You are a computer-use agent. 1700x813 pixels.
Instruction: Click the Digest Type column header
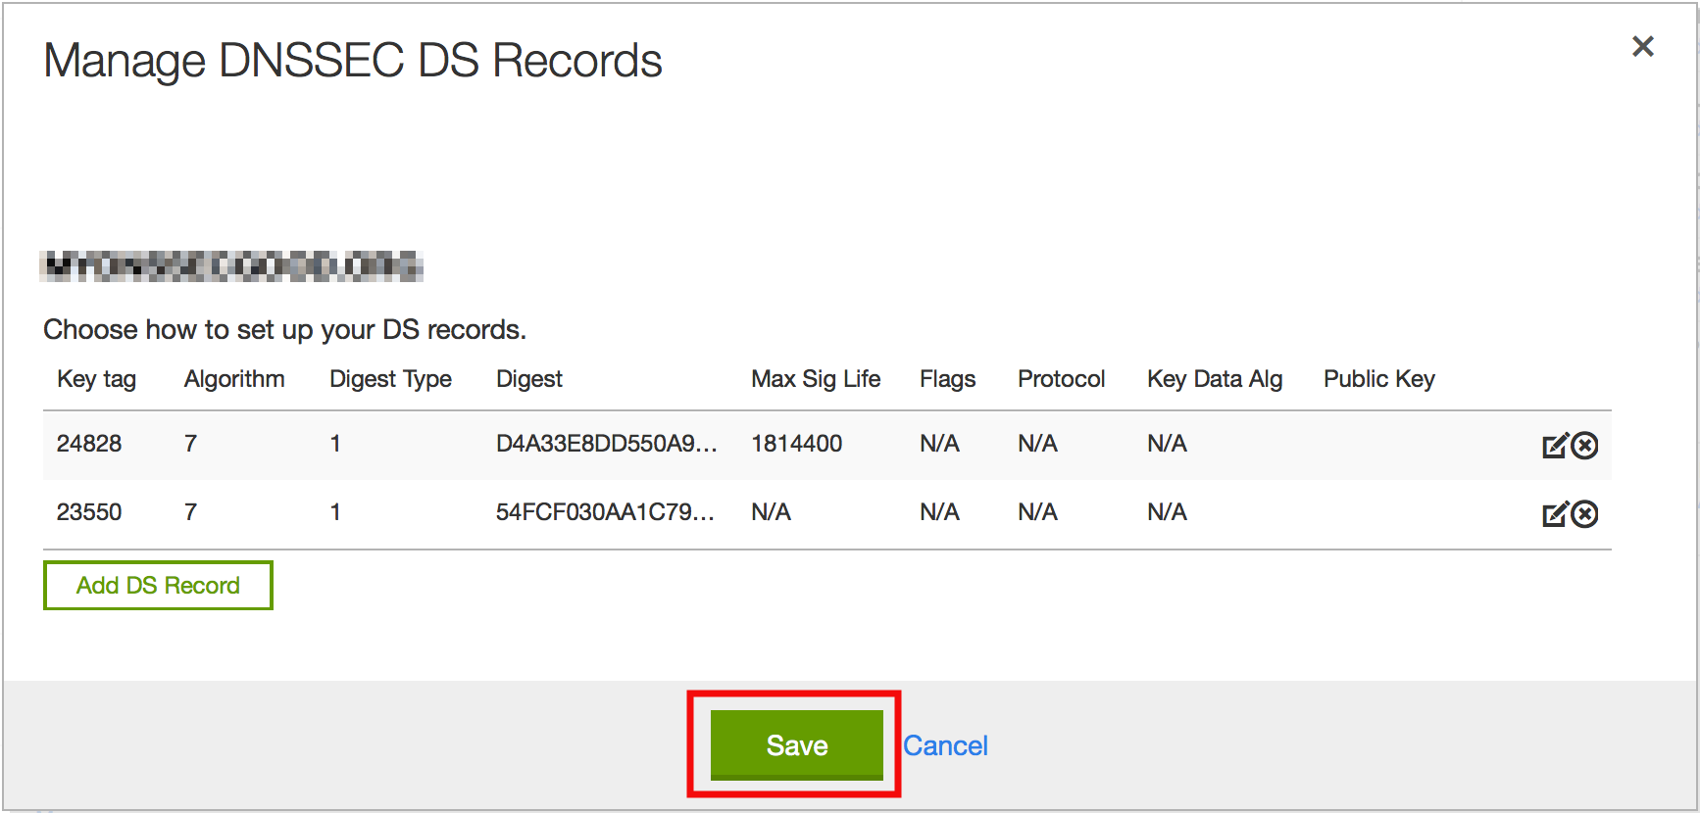(390, 379)
